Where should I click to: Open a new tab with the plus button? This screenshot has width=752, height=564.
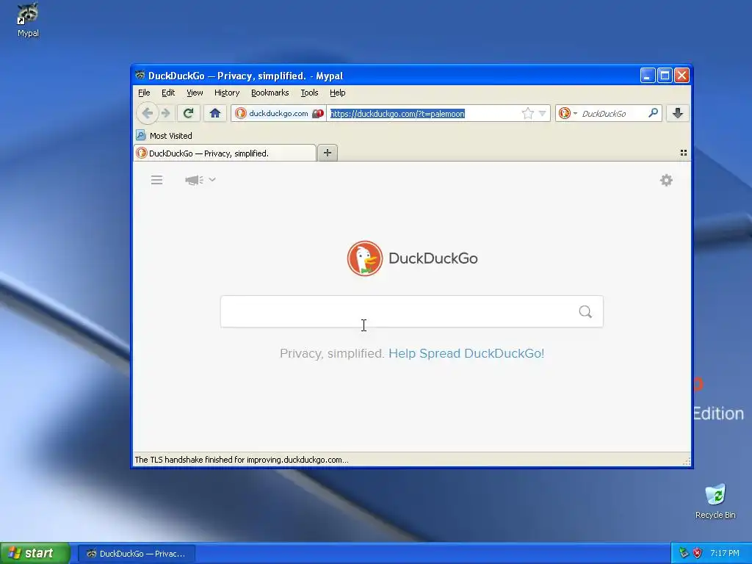click(x=328, y=153)
